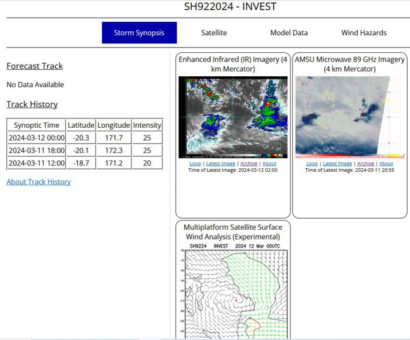Click the Track History heading
This screenshot has height=340, width=410.
coord(32,104)
